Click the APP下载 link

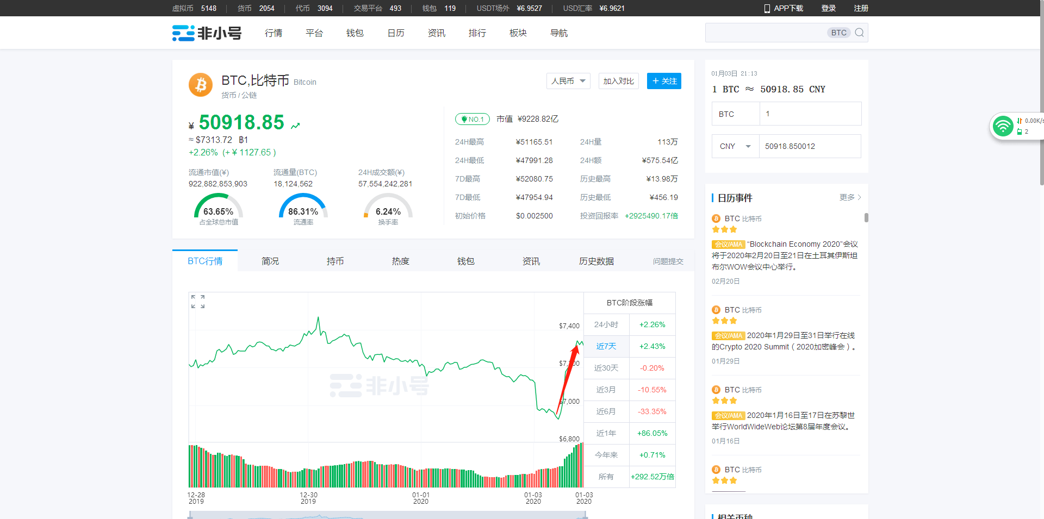[x=788, y=8]
